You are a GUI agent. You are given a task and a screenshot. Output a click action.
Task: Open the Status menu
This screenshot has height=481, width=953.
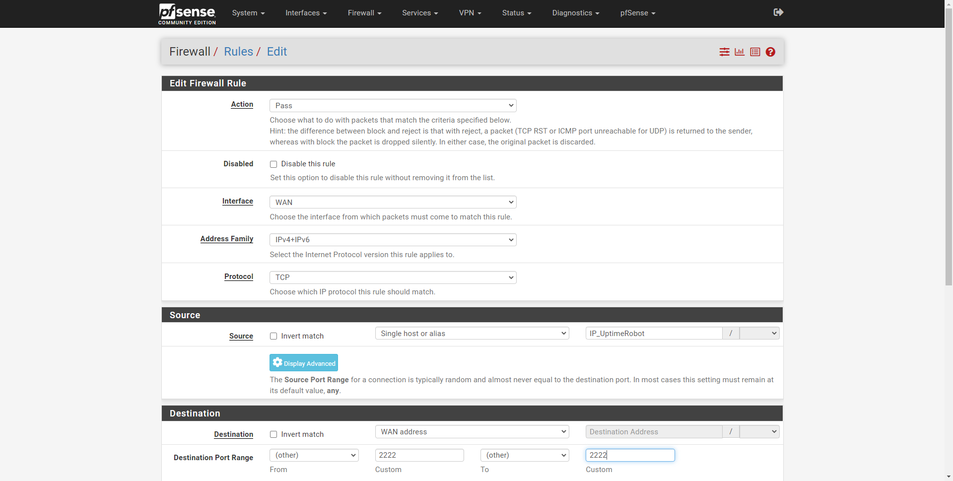pyautogui.click(x=517, y=13)
